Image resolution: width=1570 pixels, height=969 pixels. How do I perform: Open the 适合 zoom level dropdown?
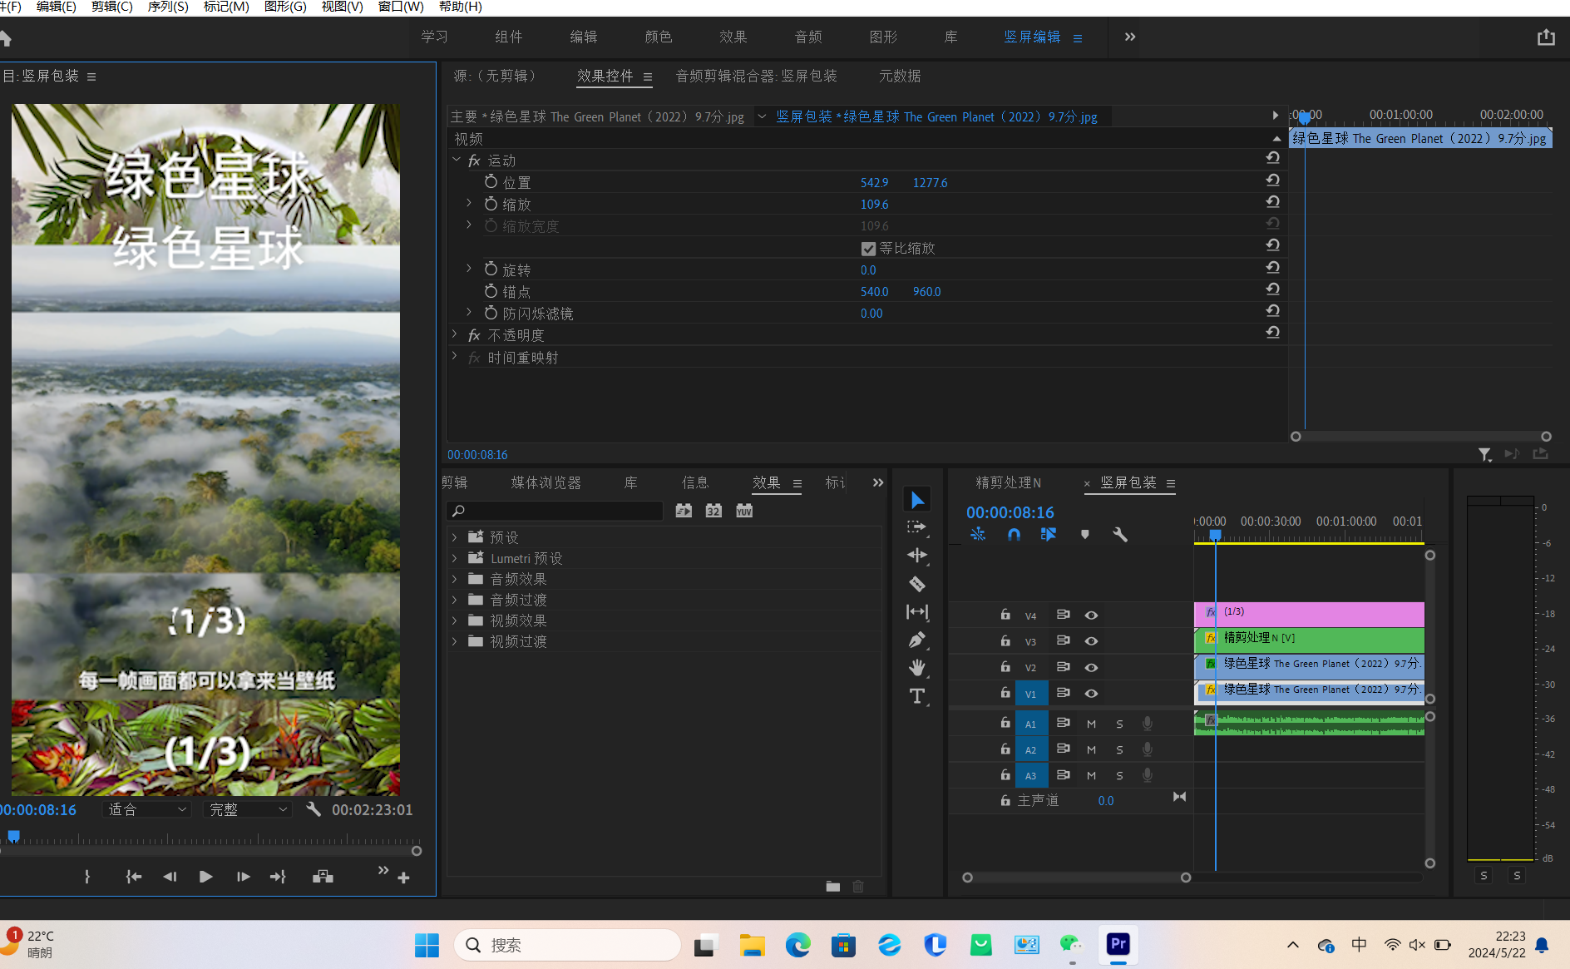[146, 809]
